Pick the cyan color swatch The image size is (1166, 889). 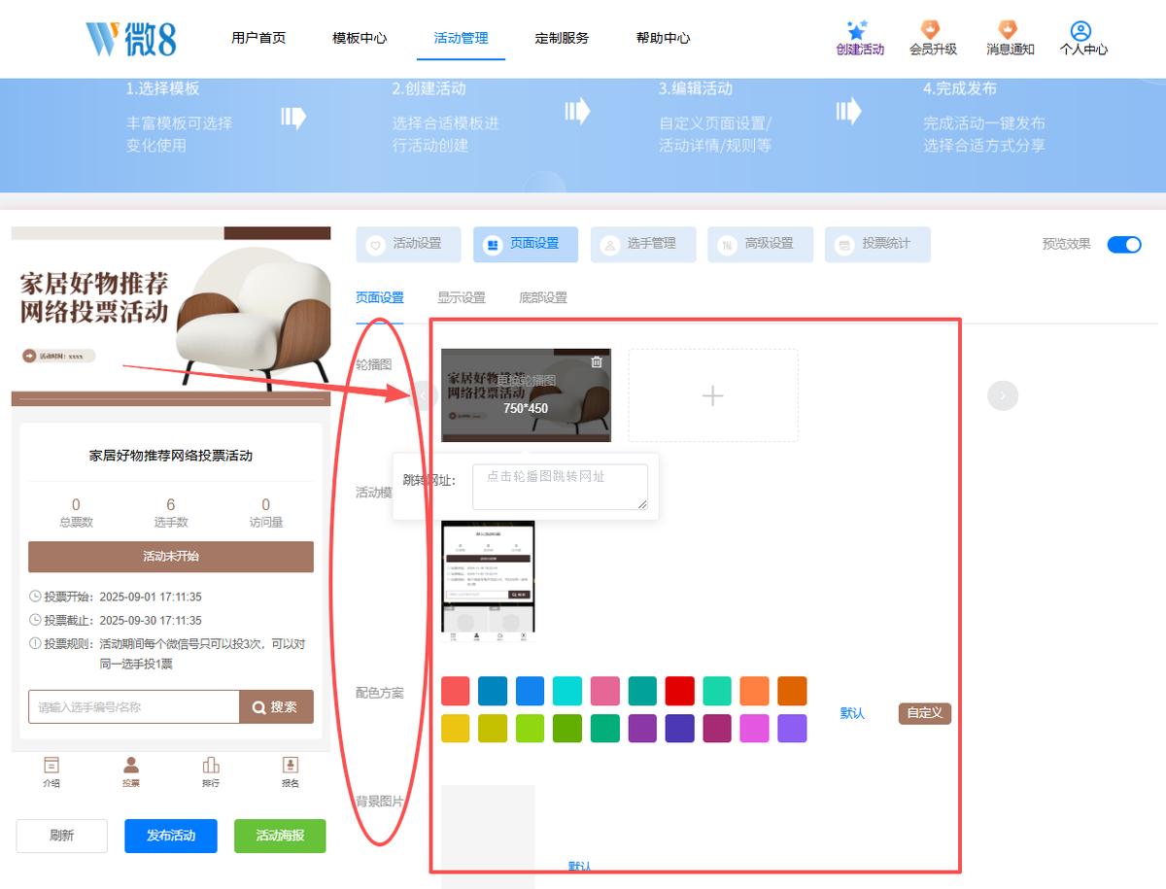coord(567,691)
